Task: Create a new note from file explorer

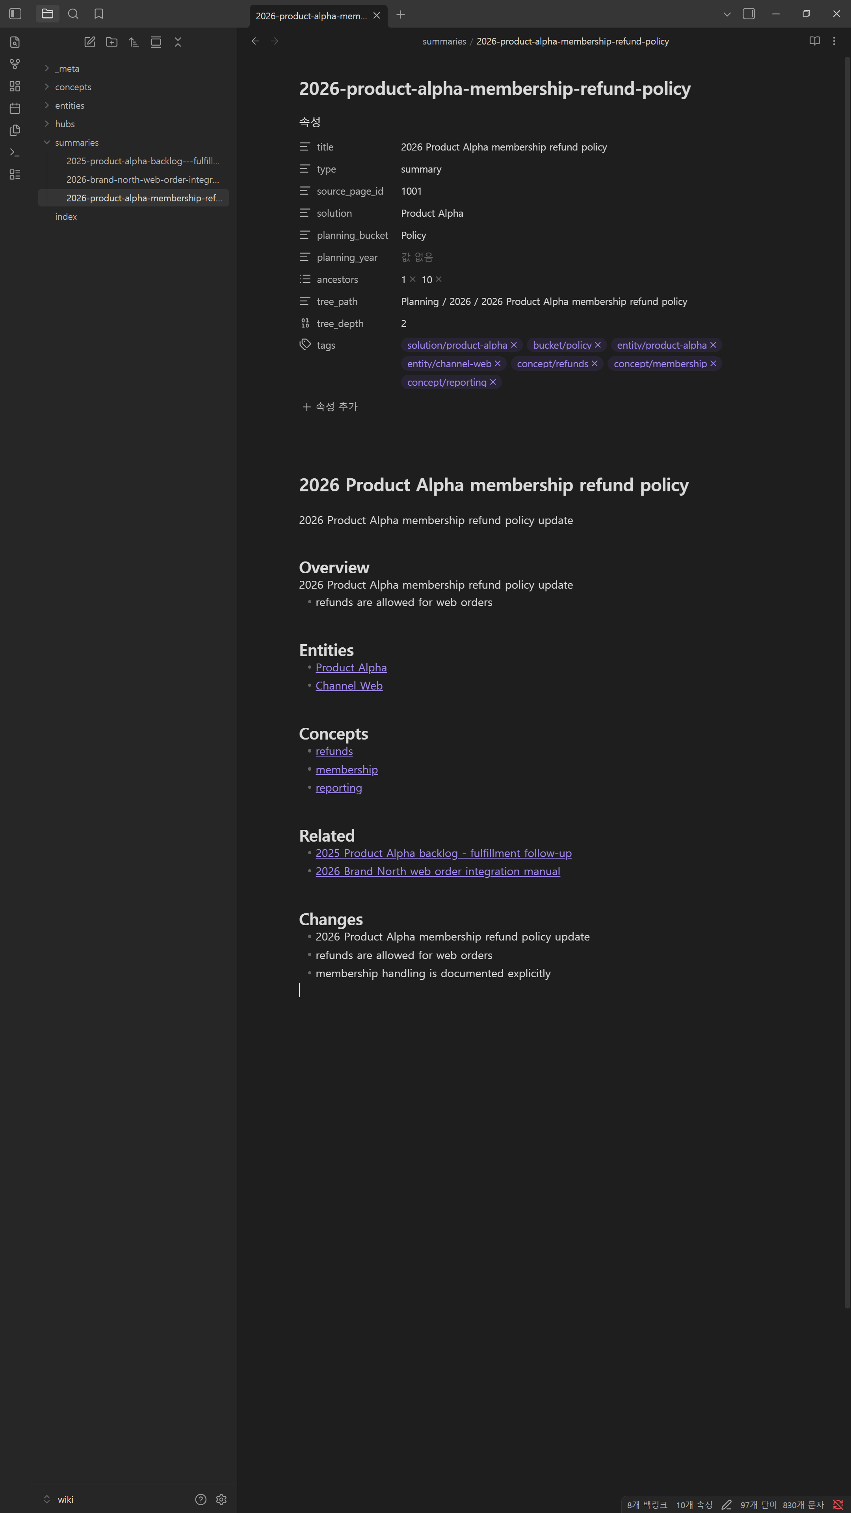Action: (90, 42)
